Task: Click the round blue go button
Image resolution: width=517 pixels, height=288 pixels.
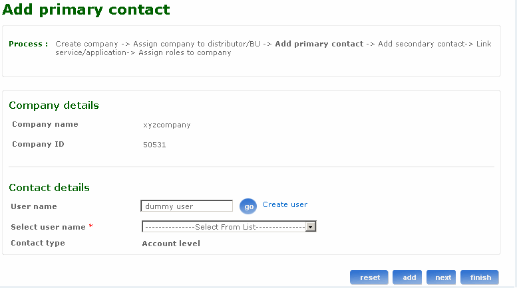Action: point(248,206)
